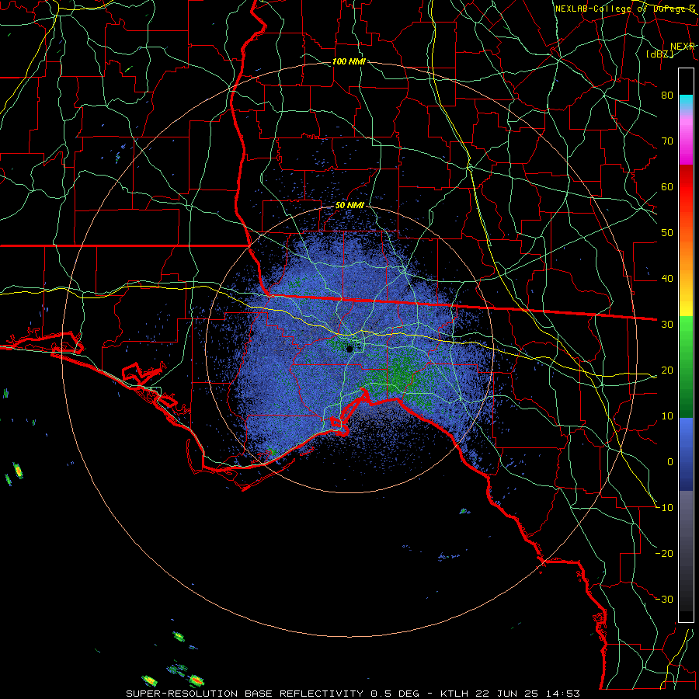Click the NEXR label above the scale
Viewport: 699px width, 699px height.
click(683, 47)
